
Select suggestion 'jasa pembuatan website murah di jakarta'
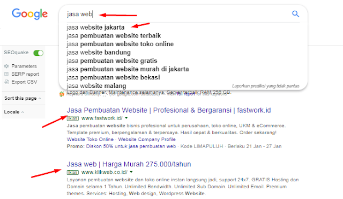[x=128, y=69]
